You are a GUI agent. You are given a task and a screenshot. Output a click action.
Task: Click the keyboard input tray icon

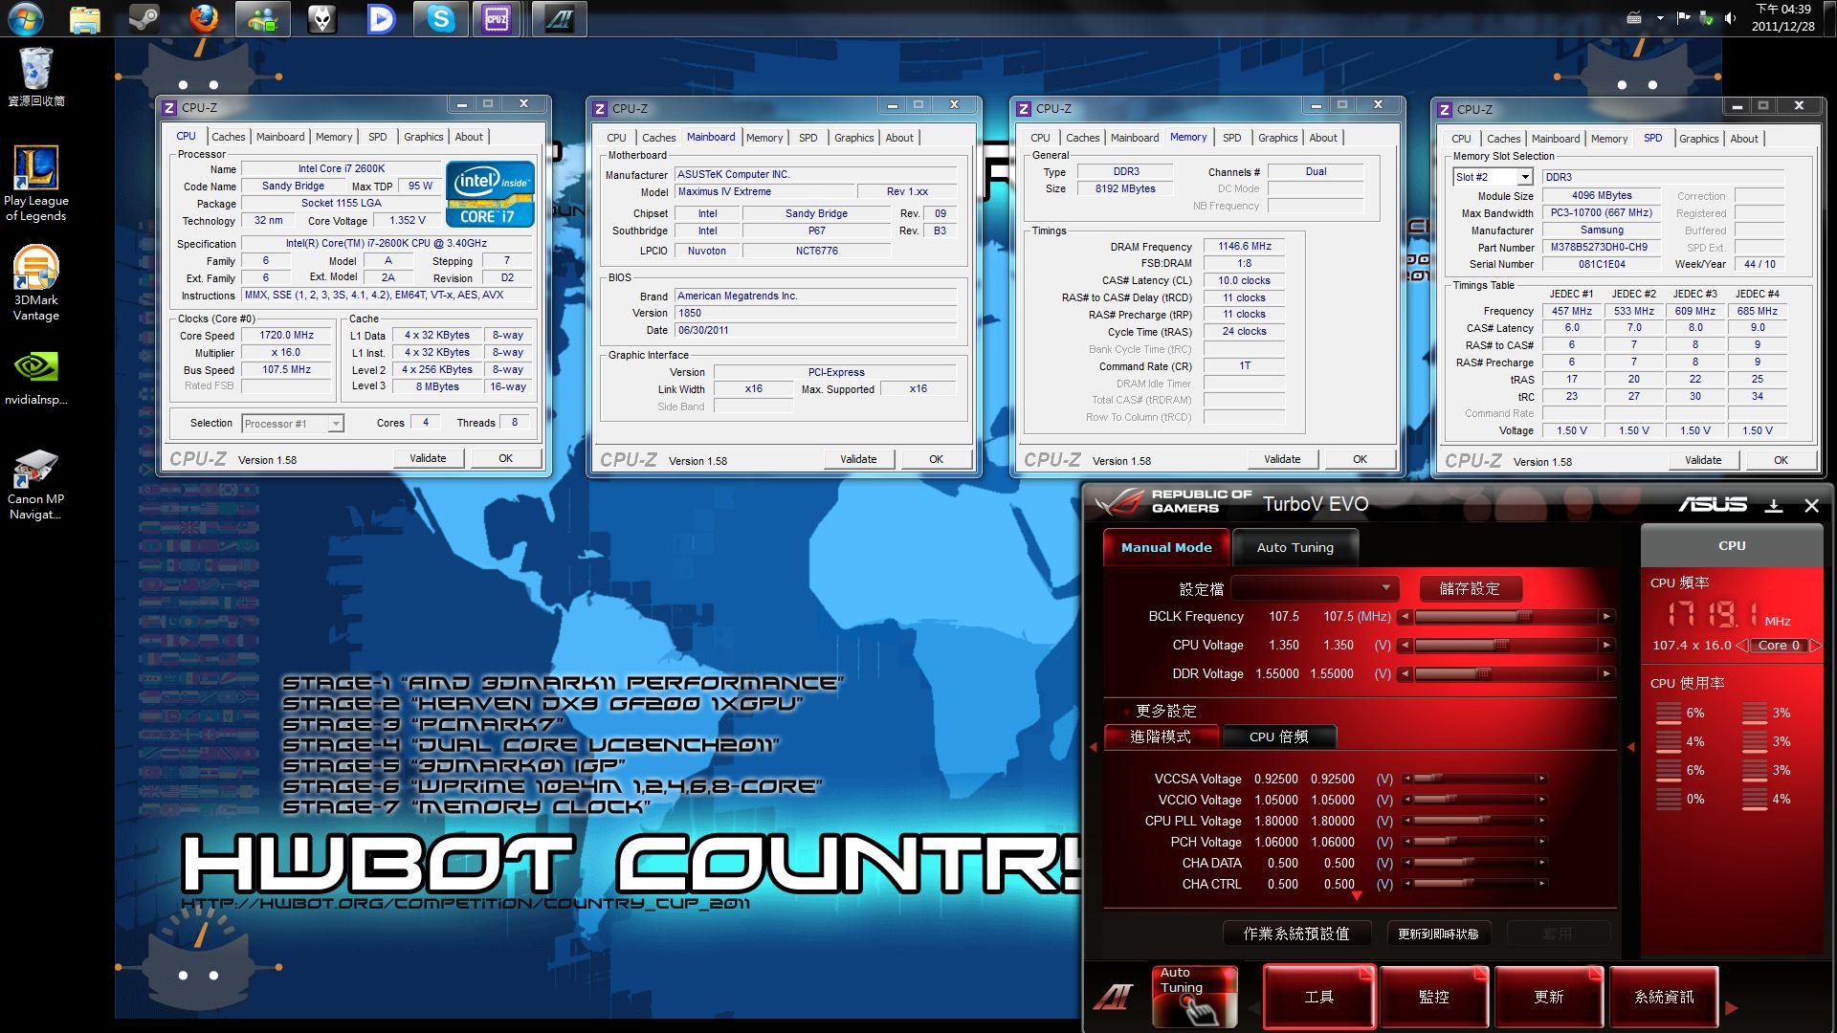point(1634,18)
